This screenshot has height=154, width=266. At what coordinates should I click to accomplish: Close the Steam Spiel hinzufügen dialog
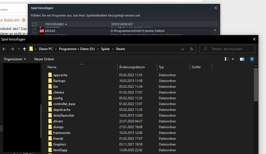click(216, 8)
